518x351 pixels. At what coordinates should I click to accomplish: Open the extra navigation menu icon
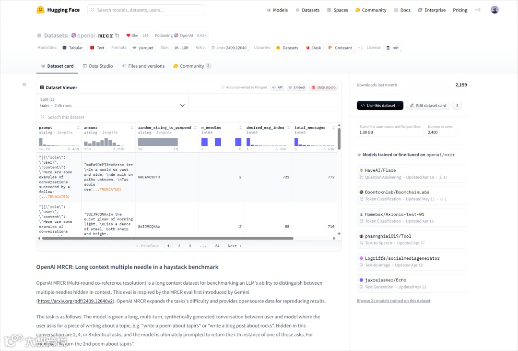click(x=478, y=10)
